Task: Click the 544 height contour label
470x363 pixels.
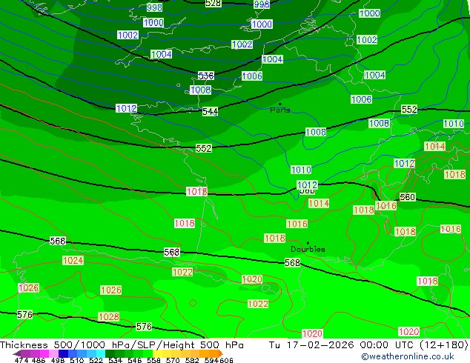Action: pos(210,112)
